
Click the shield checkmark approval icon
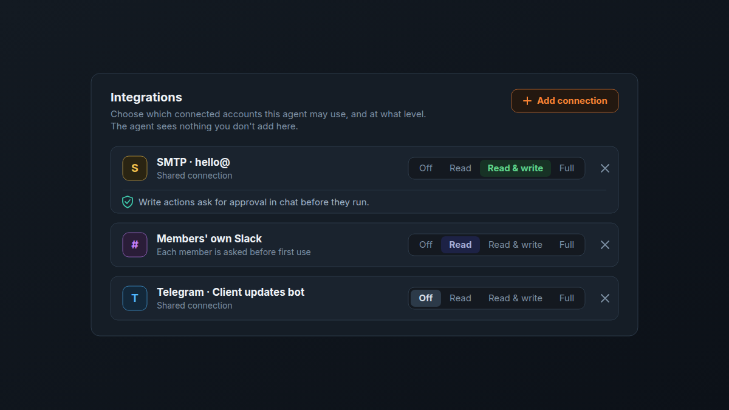(x=128, y=202)
